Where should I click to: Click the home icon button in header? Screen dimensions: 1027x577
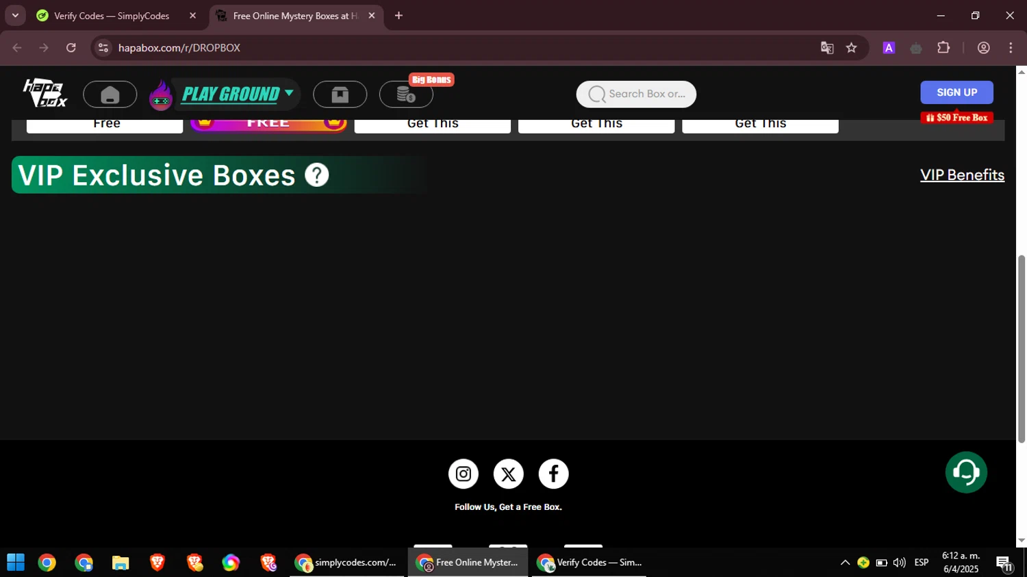click(x=110, y=94)
